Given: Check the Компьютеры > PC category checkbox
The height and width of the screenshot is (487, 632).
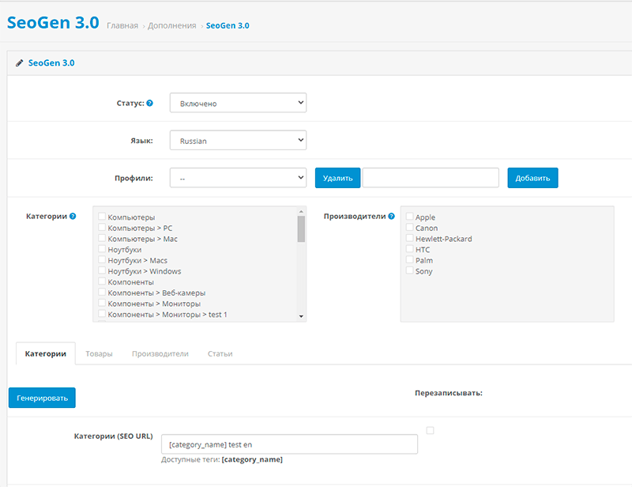Looking at the screenshot, I should tap(102, 228).
